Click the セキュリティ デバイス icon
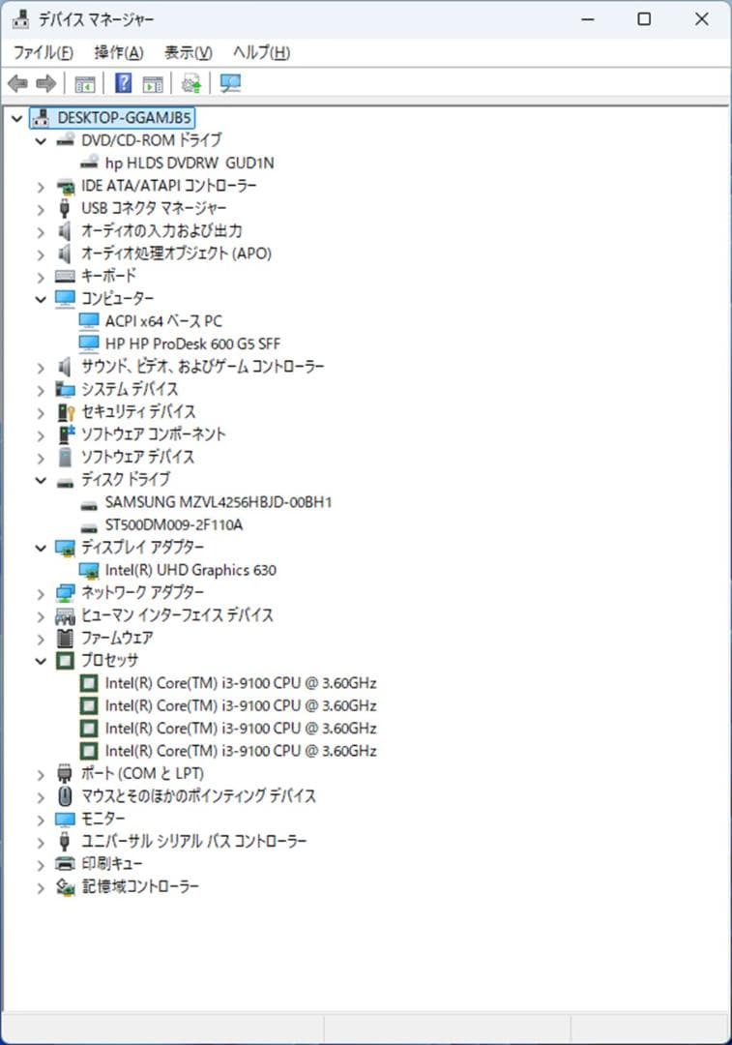 [66, 412]
